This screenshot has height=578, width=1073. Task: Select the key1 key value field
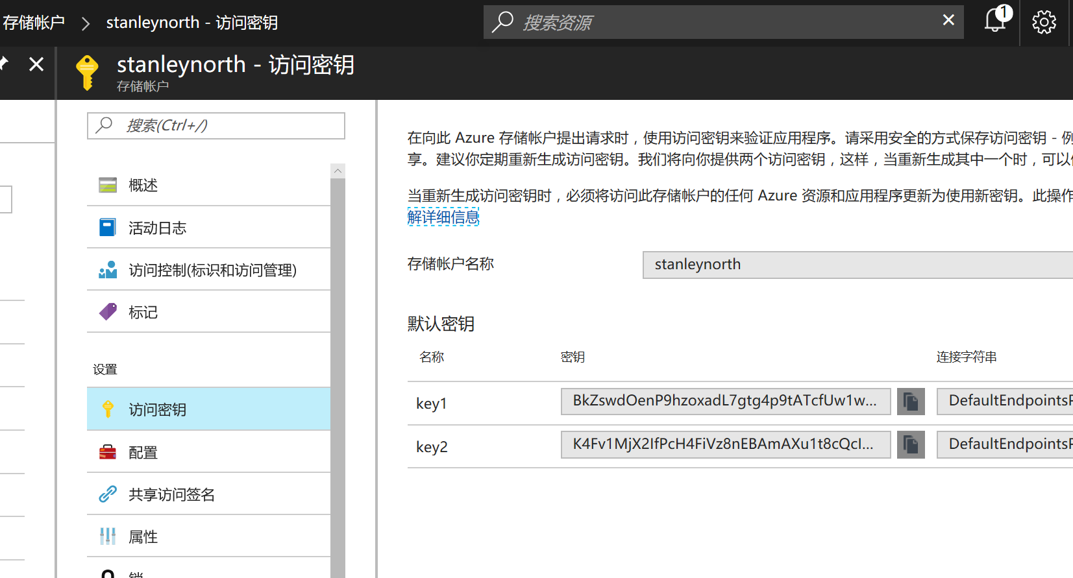coord(725,402)
